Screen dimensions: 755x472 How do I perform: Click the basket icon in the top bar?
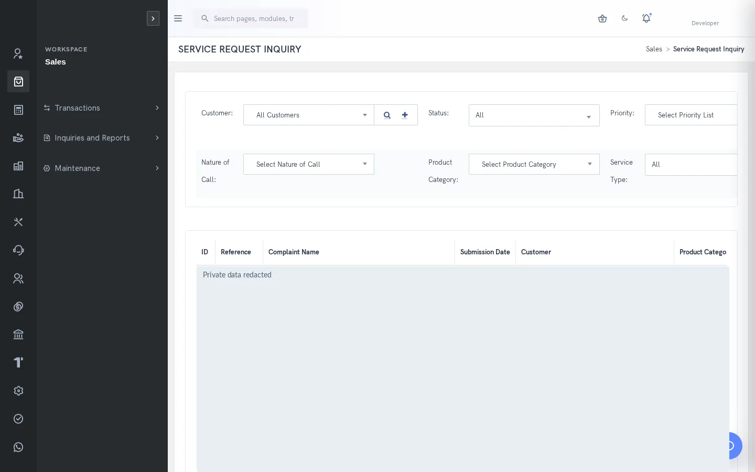tap(602, 18)
